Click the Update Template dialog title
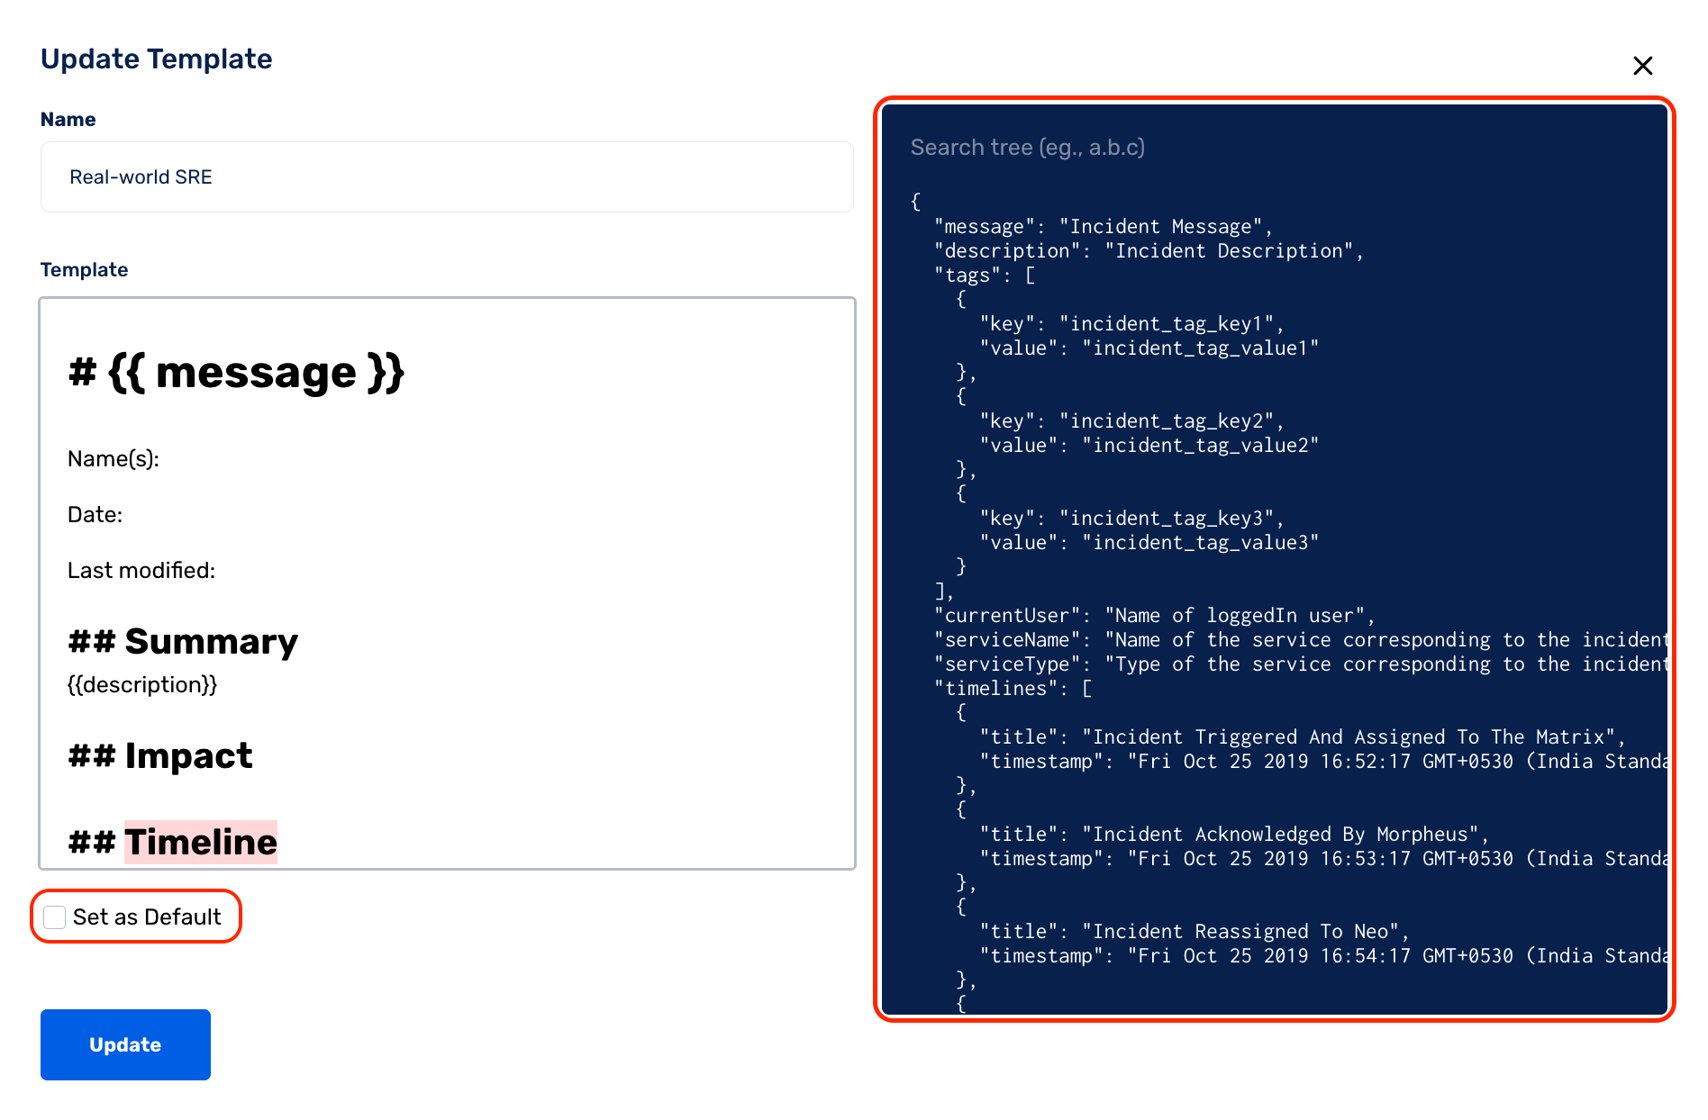 (157, 59)
